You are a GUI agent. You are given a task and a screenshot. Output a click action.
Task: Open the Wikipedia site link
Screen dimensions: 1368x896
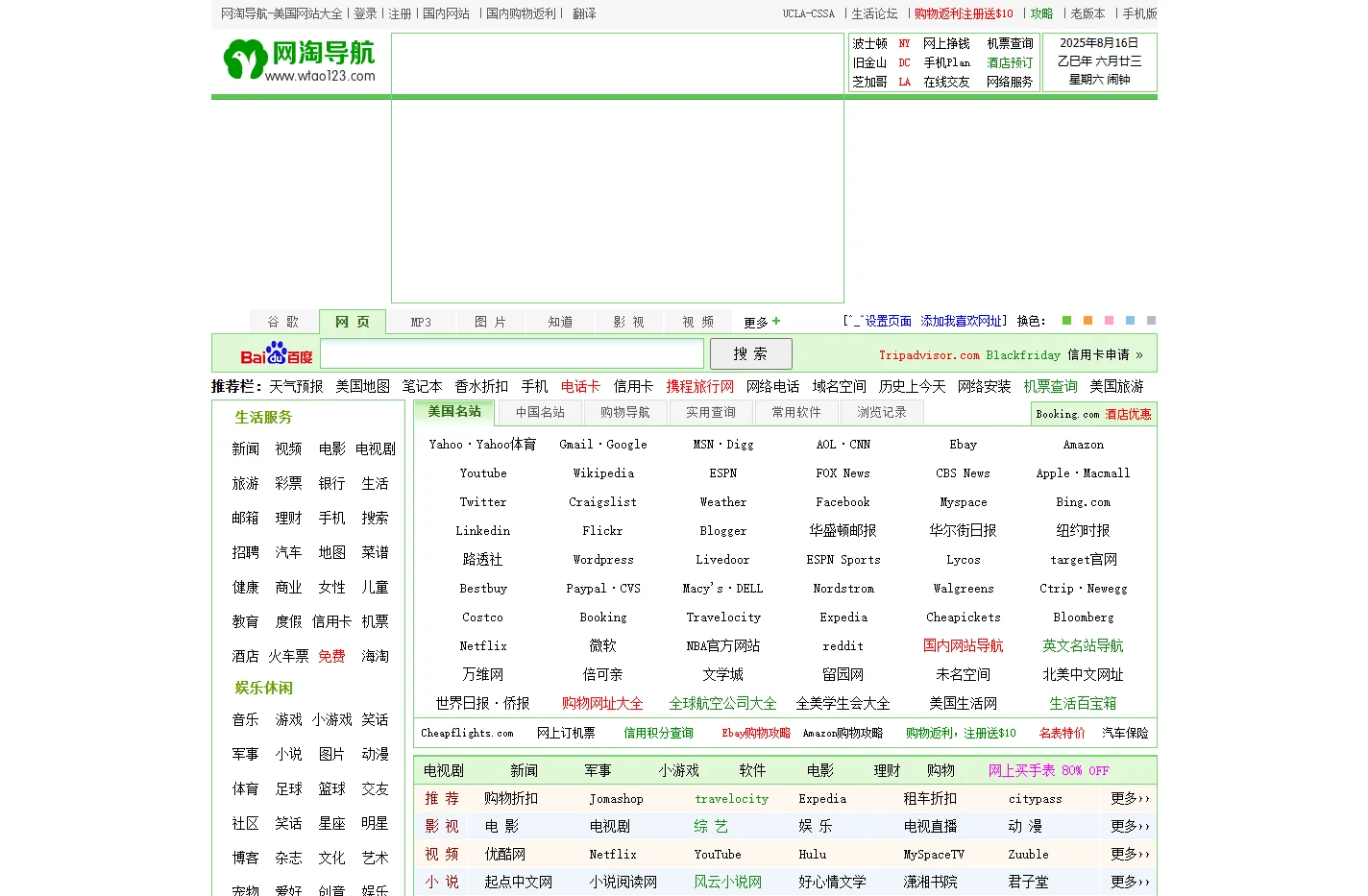pos(603,473)
